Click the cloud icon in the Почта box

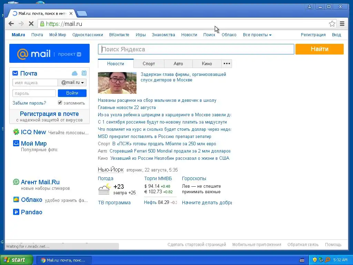click(x=74, y=73)
